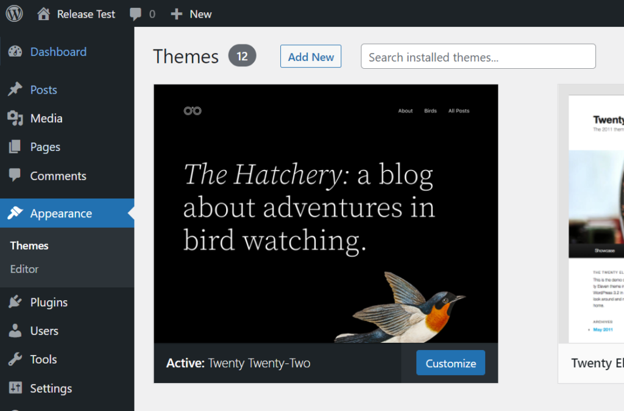Click the Media library icon
The image size is (624, 411).
16,118
